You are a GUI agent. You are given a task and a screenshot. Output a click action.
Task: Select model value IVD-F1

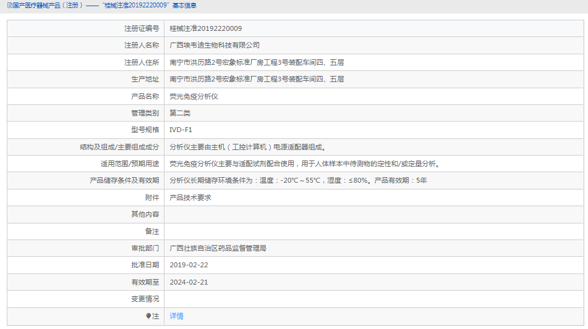click(181, 130)
